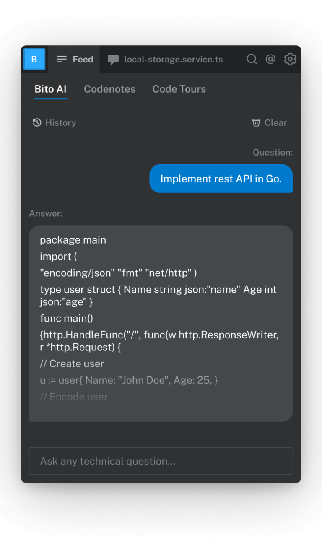Open chat History
The image size is (322, 553).
[x=55, y=122]
